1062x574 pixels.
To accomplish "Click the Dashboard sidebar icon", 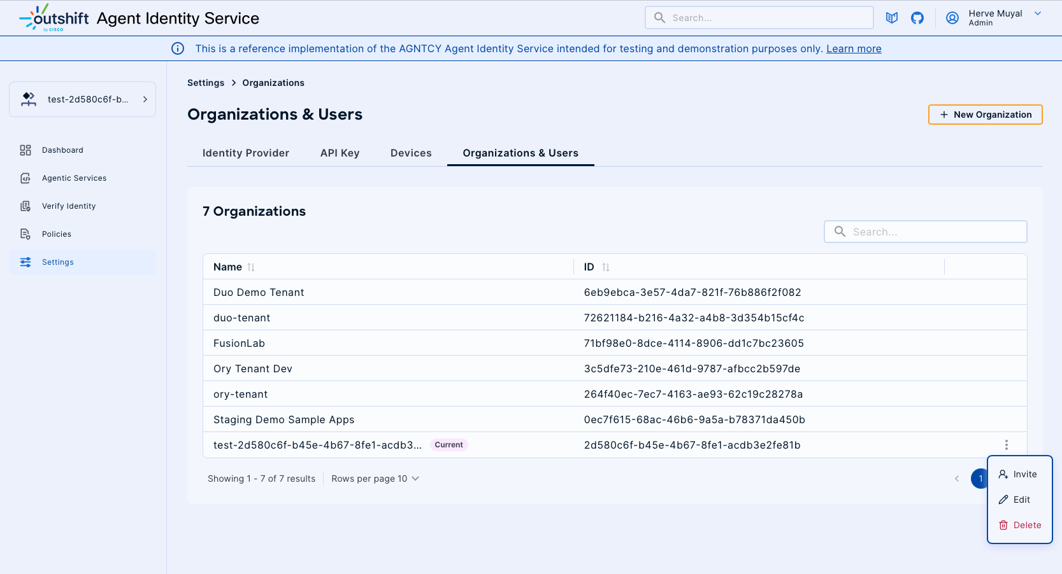I will pos(25,150).
